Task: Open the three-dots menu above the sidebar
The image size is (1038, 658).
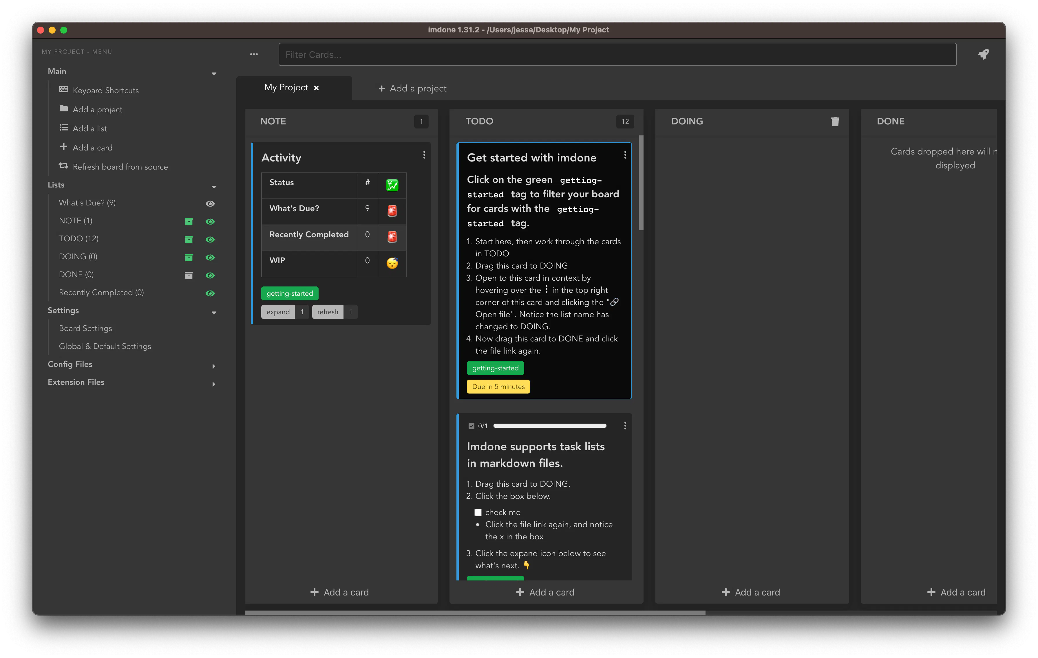Action: tap(254, 54)
